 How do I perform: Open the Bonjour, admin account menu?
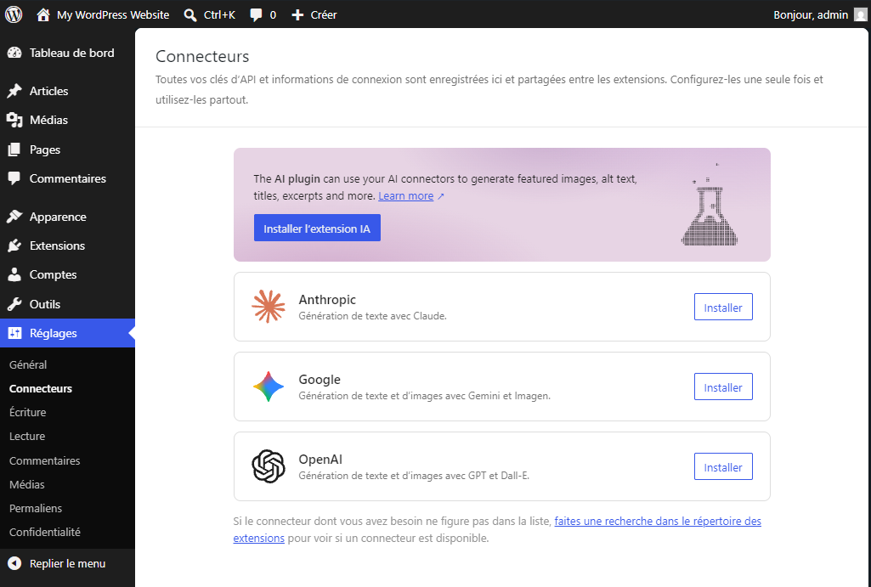click(x=820, y=15)
